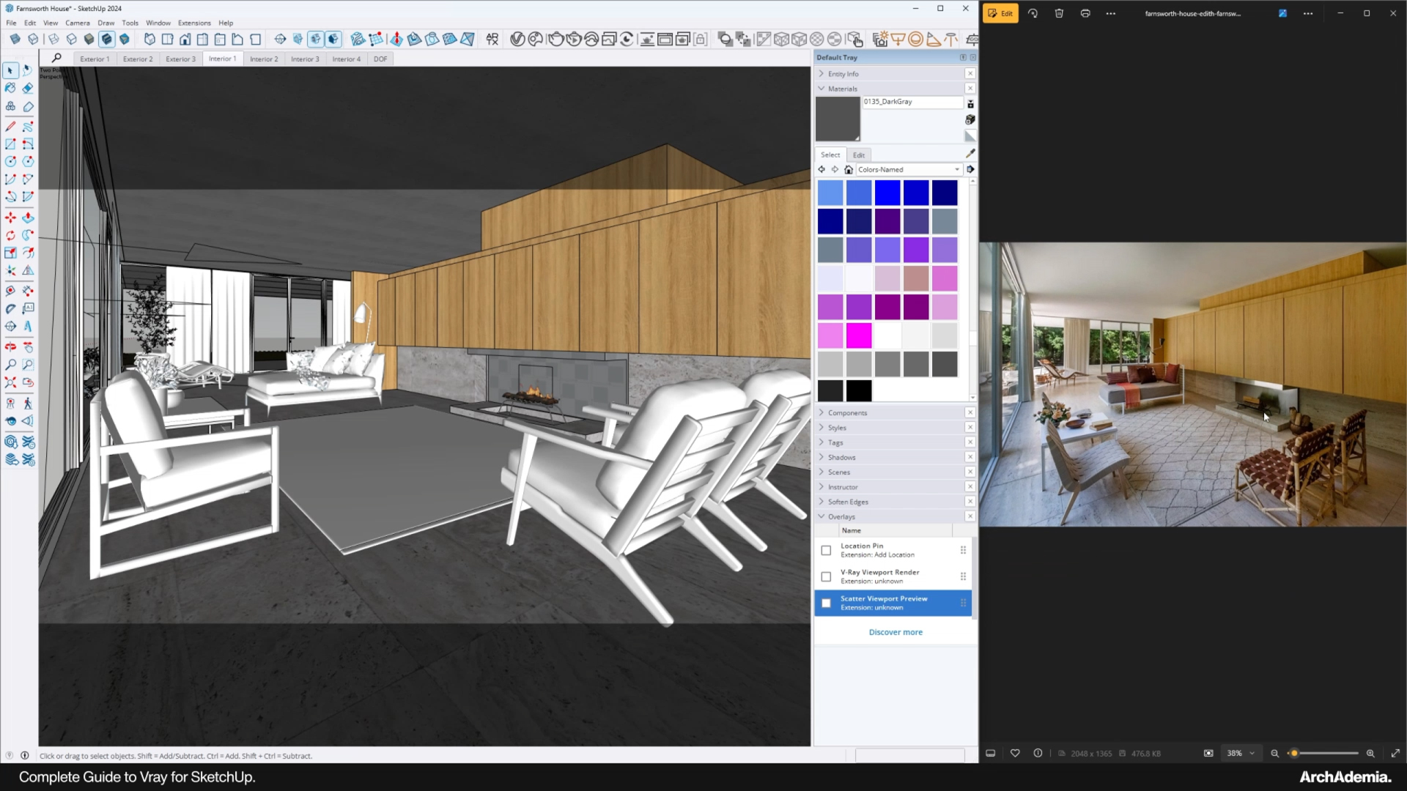Image resolution: width=1407 pixels, height=791 pixels.
Task: Open the Colors-Named library dropdown
Action: [909, 169]
